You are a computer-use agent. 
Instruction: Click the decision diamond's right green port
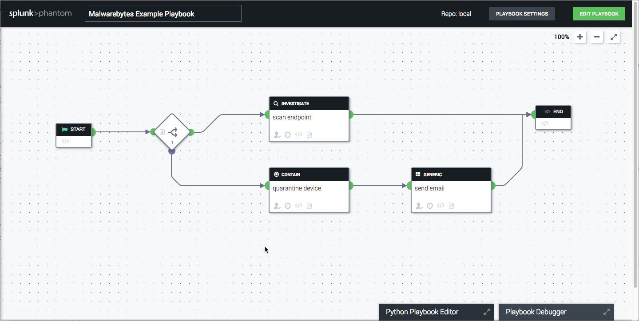click(191, 132)
